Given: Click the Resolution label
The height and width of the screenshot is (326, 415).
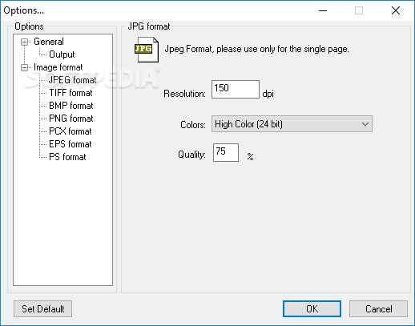Looking at the screenshot, I should pyautogui.click(x=184, y=94).
